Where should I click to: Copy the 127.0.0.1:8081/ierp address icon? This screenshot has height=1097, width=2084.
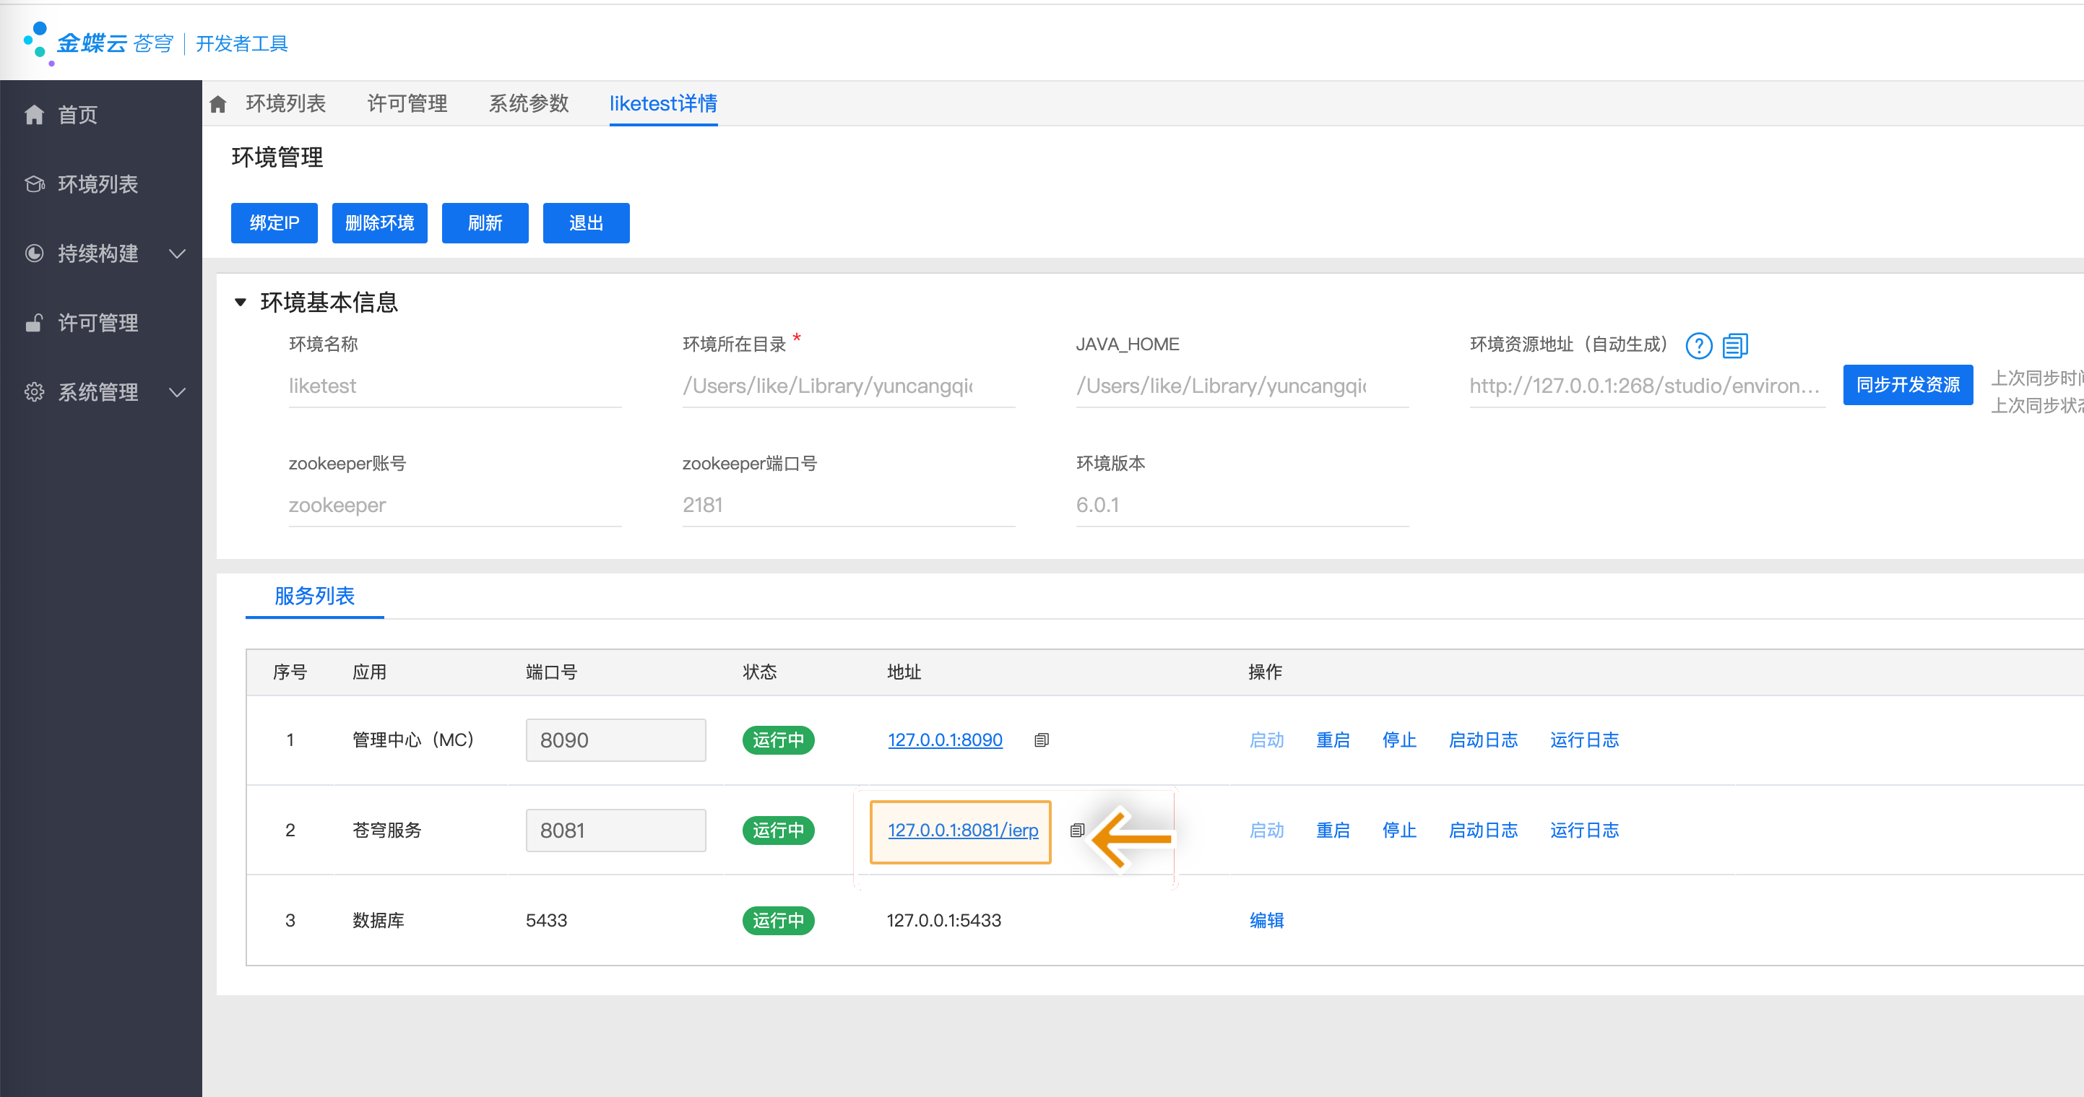click(1077, 830)
